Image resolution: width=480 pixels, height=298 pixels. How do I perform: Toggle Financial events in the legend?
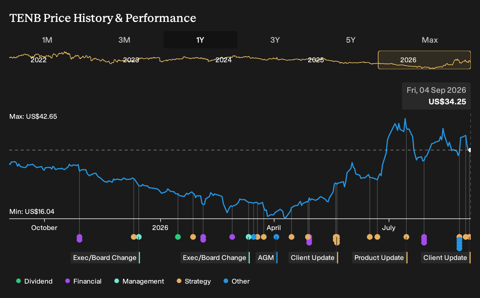tap(83, 281)
